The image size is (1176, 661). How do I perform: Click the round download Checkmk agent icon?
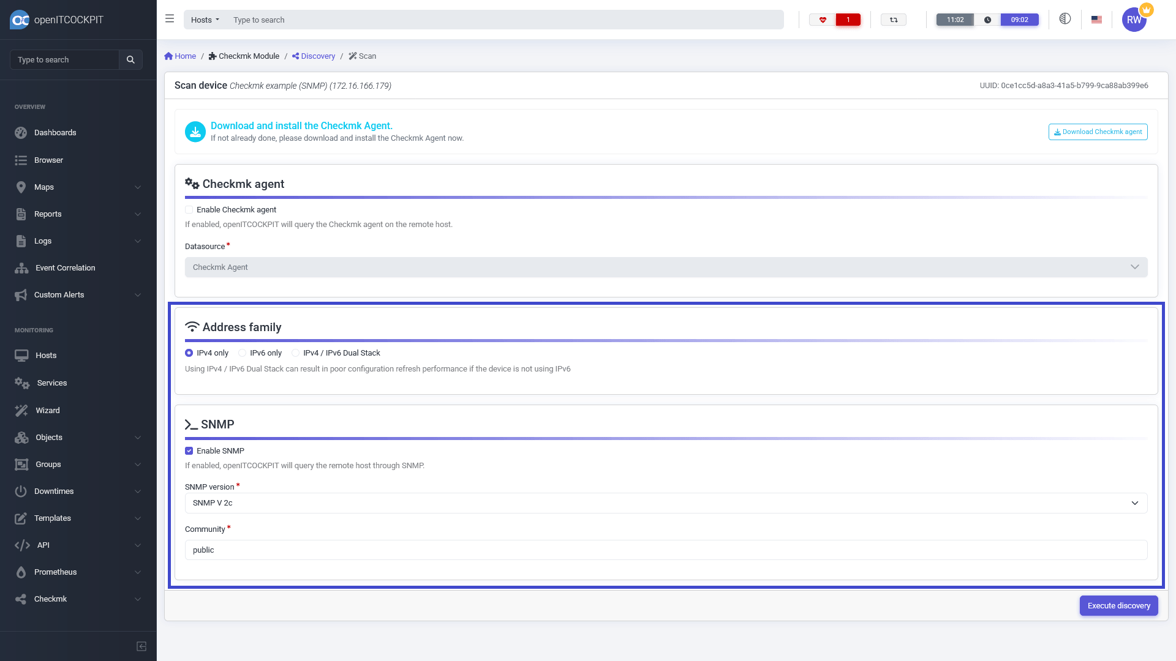(195, 132)
